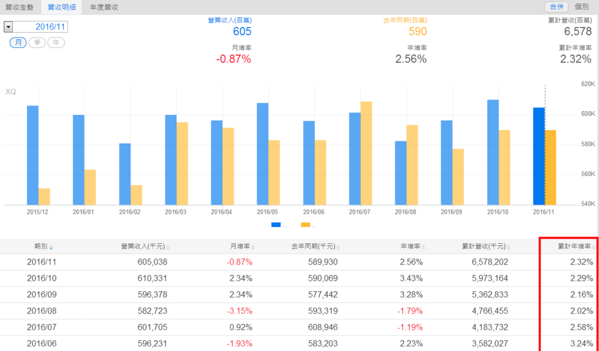
Task: Click the sort icon next to 去年同期(千元)
Action: pyautogui.click(x=339, y=247)
